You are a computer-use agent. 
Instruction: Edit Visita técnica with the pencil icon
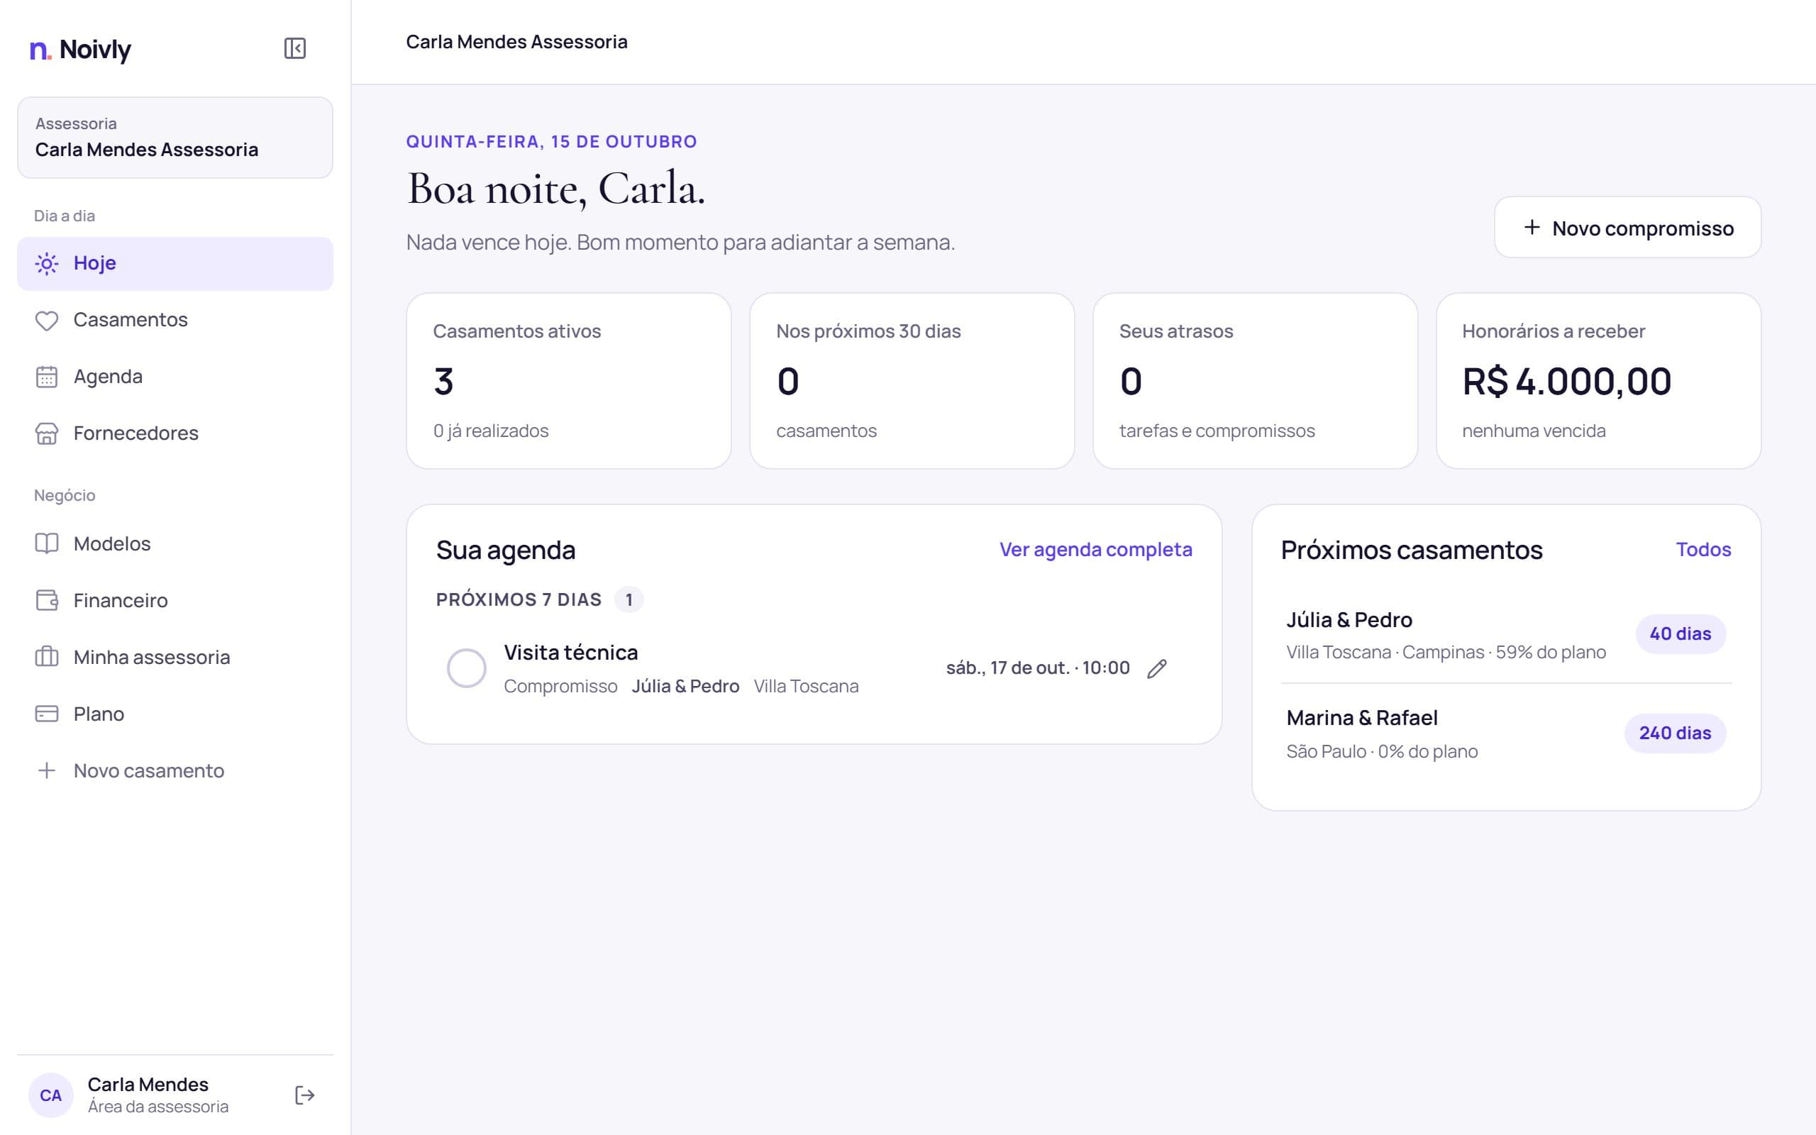[x=1157, y=668]
